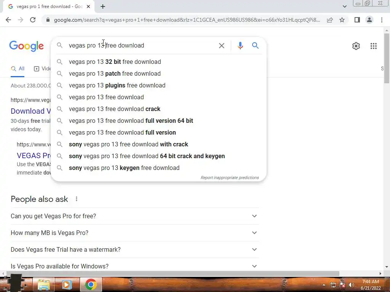View site security lock info

(48, 20)
